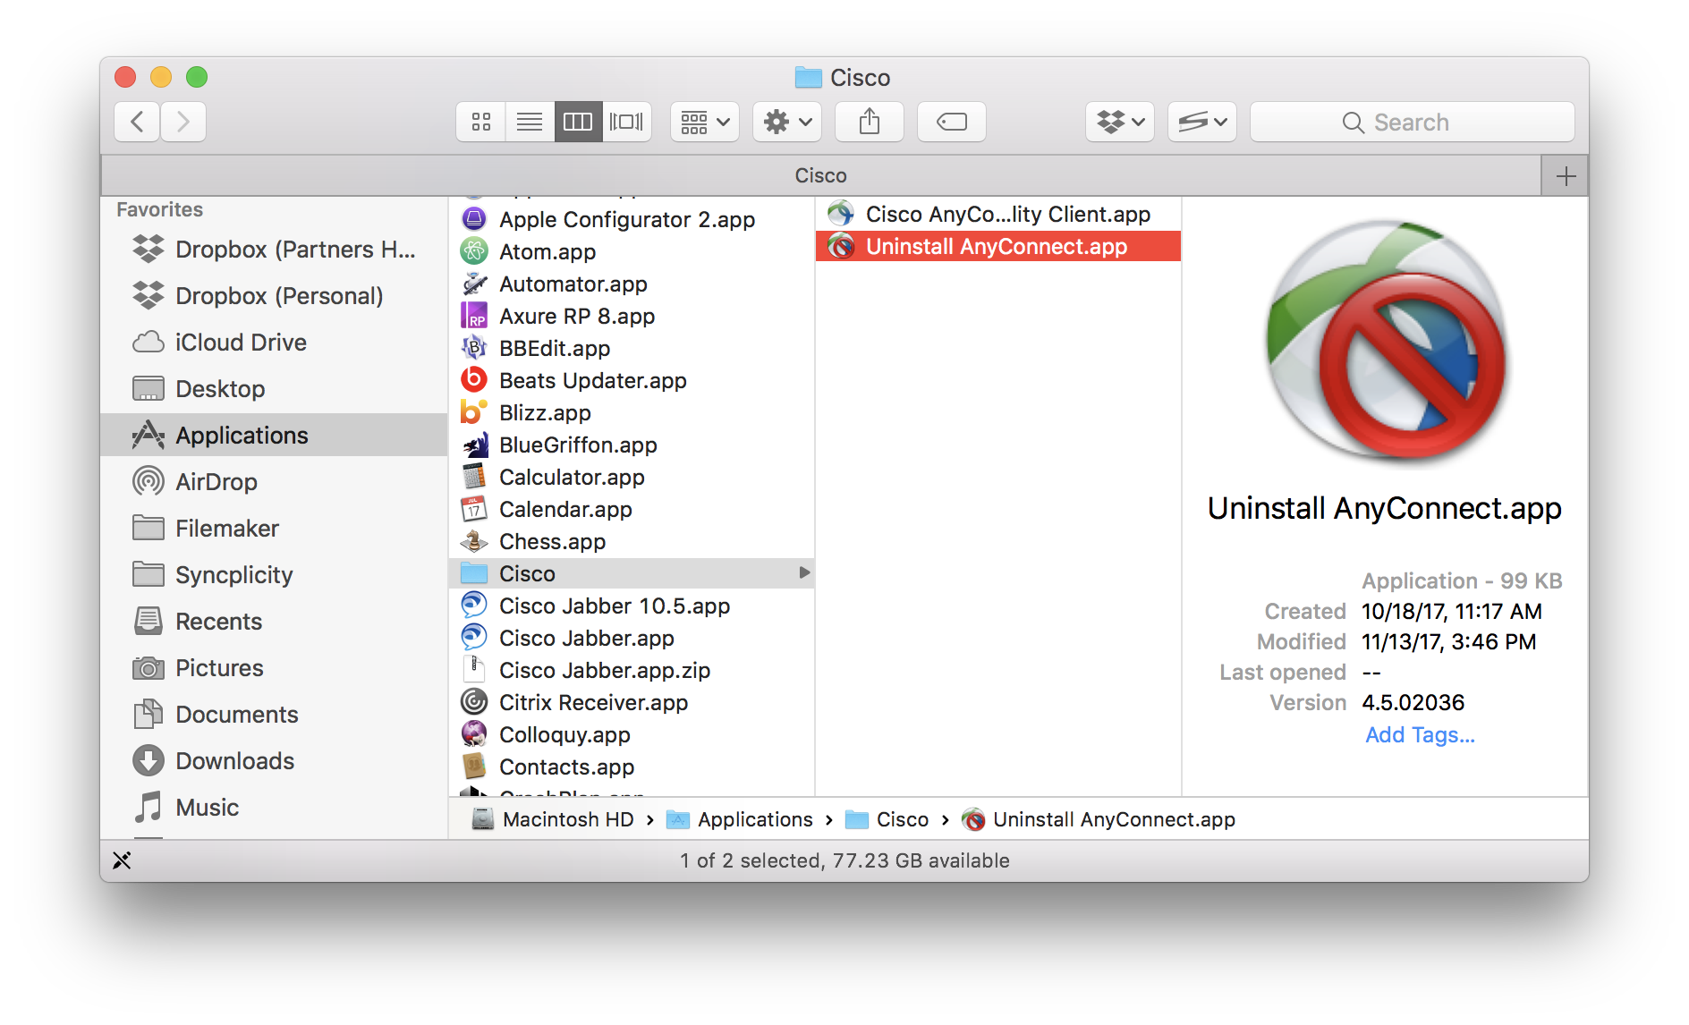Viewport: 1689px width, 1025px height.
Task: Select the Cisco Jabber.app.zip file icon
Action: 474,670
